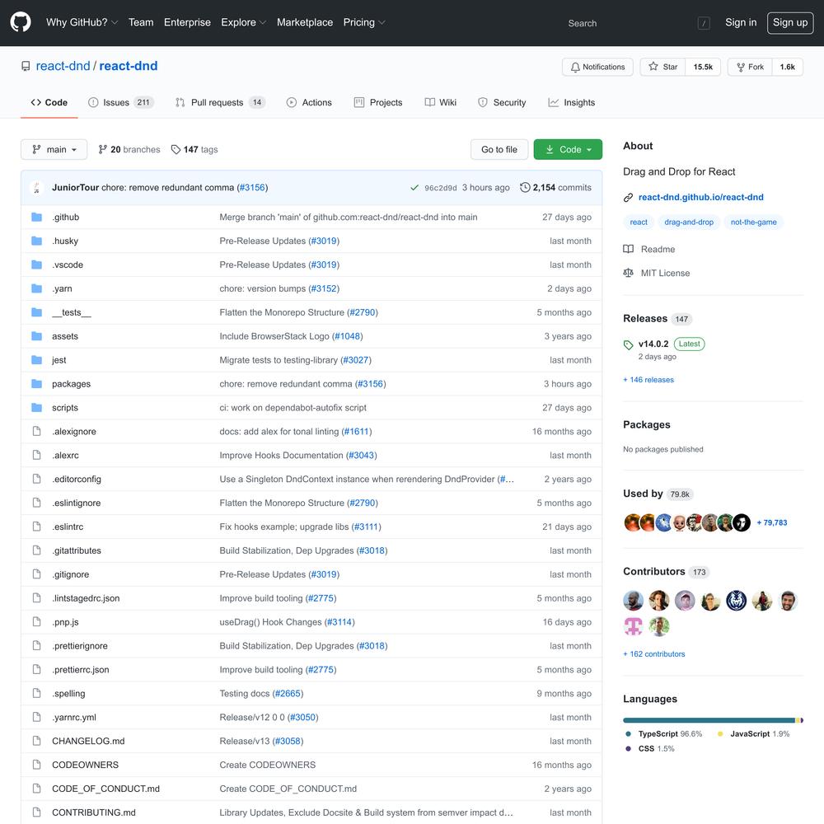The image size is (824, 824).
Task: Open GitHub home via Octocat logo
Action: point(21,22)
